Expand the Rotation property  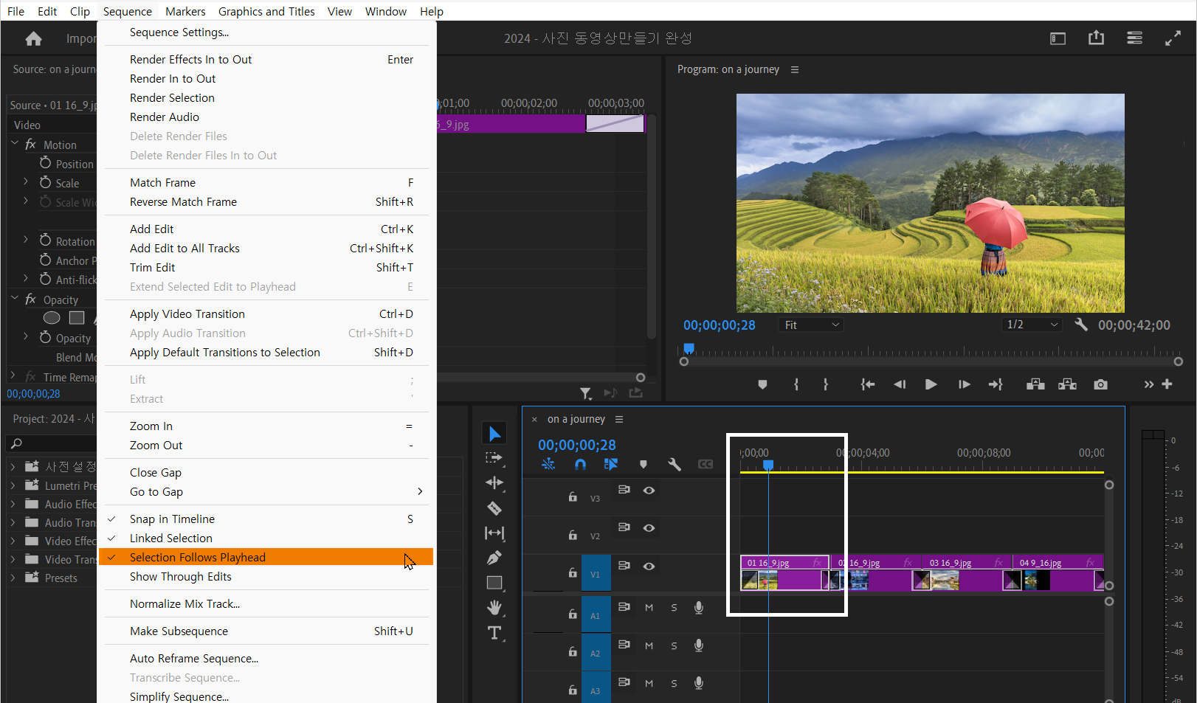tap(26, 240)
